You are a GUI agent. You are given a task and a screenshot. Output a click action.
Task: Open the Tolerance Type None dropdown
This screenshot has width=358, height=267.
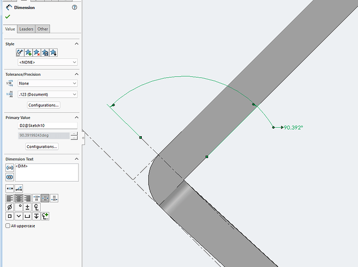pos(48,83)
